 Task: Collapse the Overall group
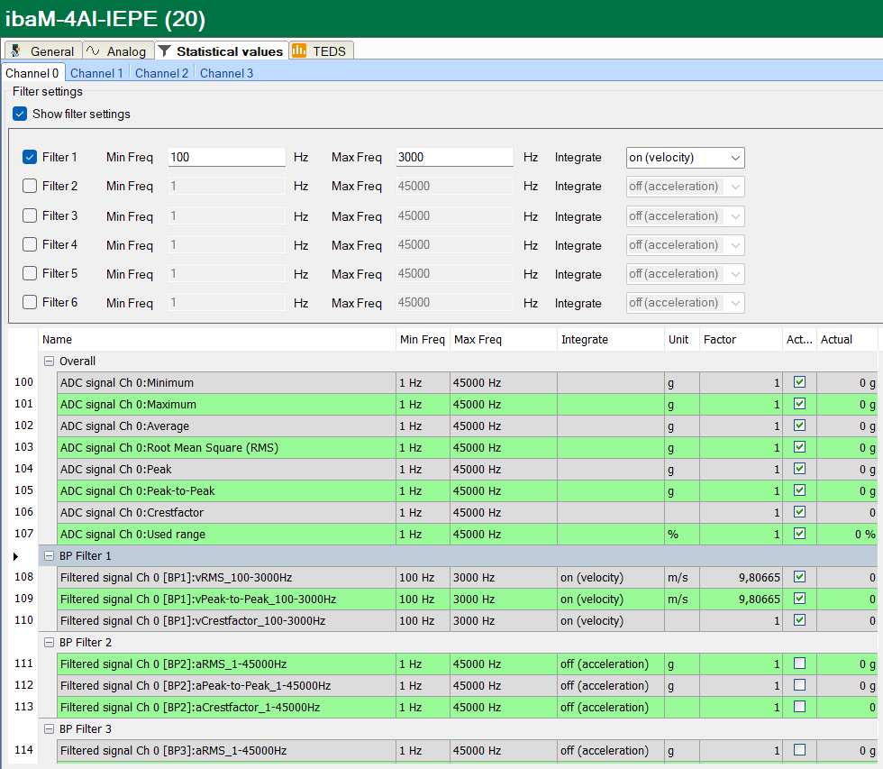pos(49,362)
